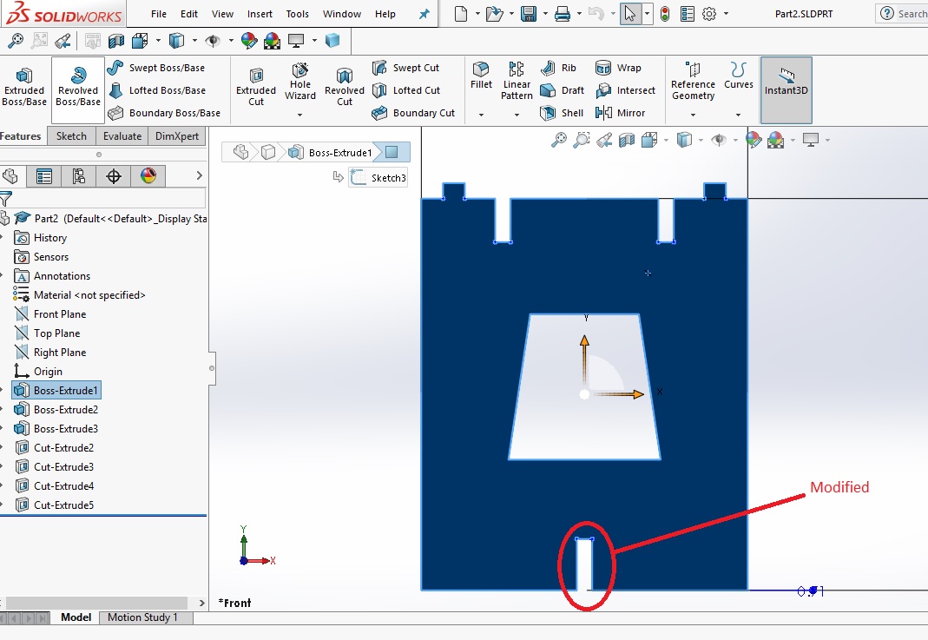Viewport: 928px width, 640px height.
Task: Toggle the Select cursor tool
Action: (630, 14)
